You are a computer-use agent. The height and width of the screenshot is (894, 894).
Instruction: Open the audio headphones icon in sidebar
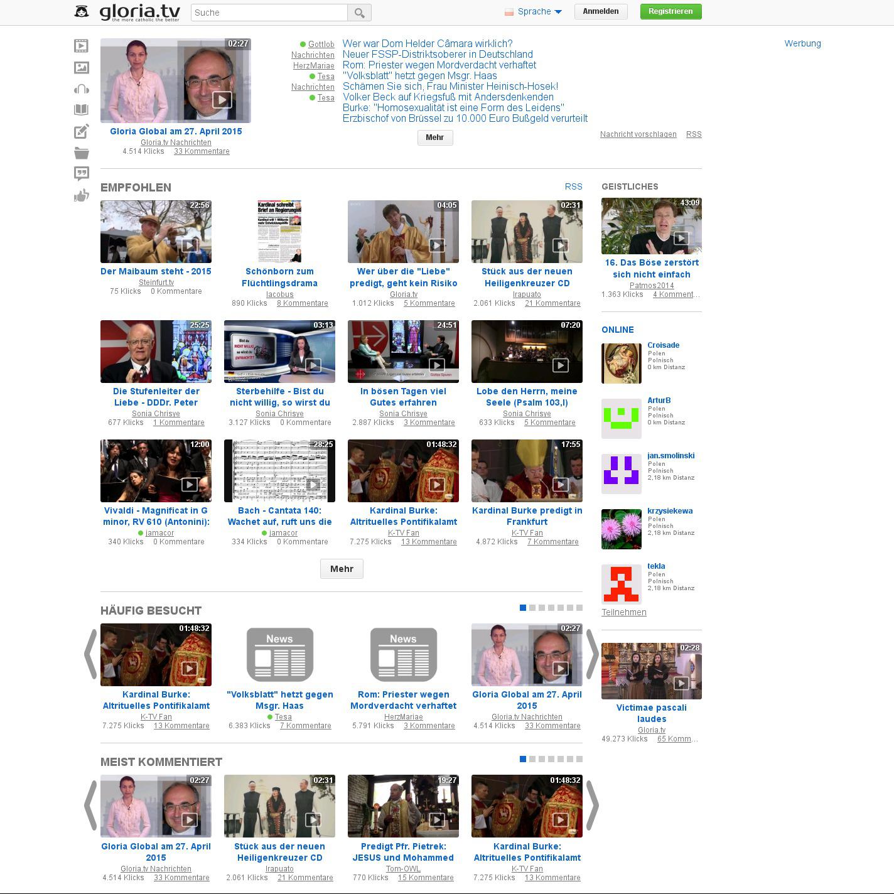tap(81, 89)
